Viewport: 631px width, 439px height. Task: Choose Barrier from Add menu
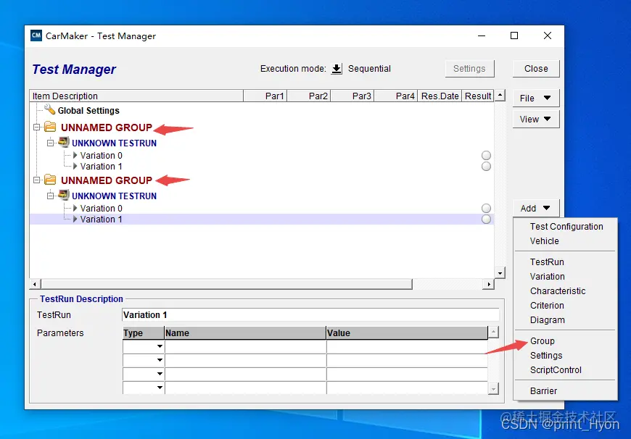(543, 390)
